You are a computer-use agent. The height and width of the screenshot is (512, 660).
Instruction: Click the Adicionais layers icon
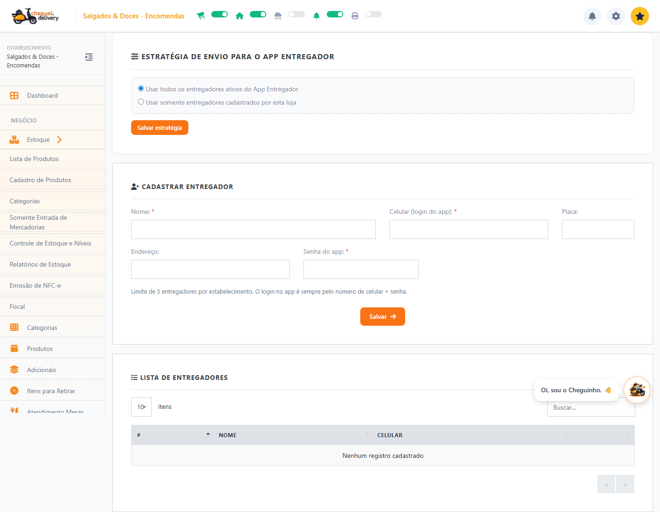click(14, 369)
